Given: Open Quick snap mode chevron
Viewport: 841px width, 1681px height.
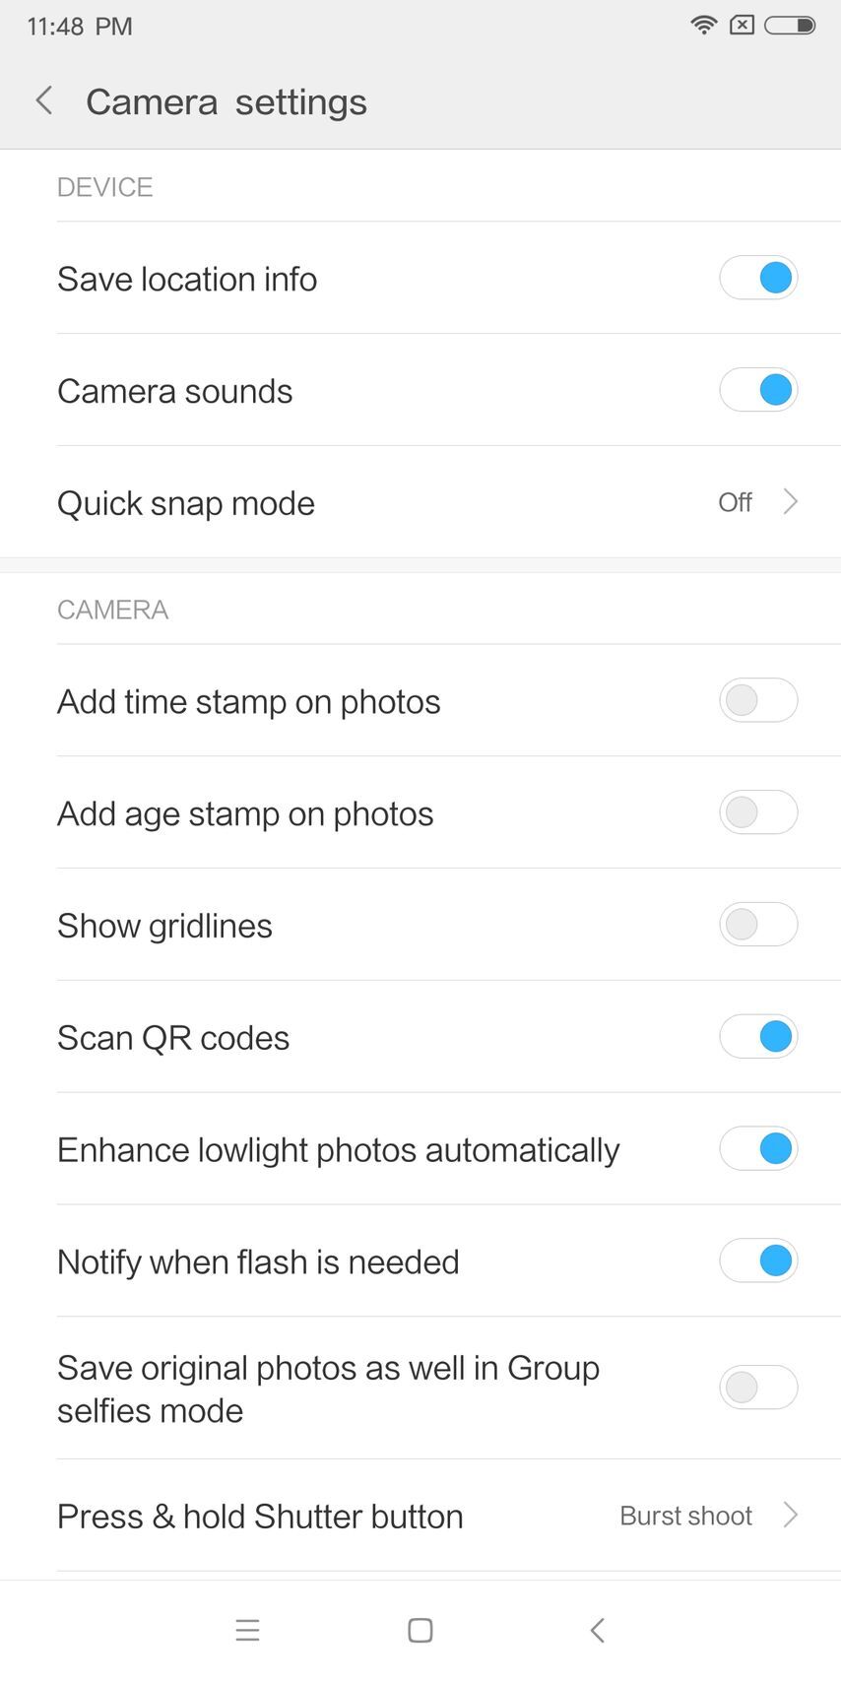Looking at the screenshot, I should click(790, 502).
